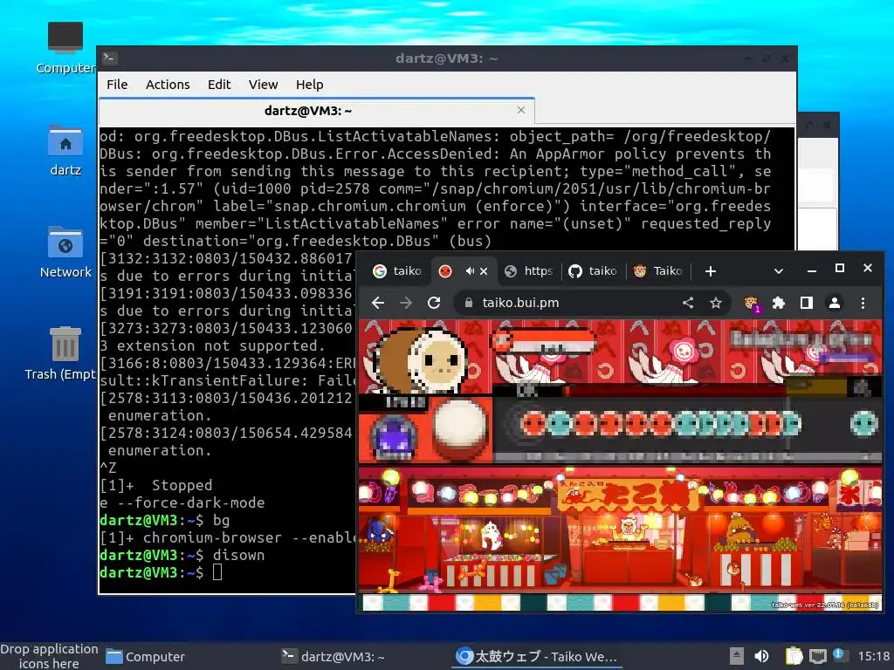Click the "disown" command text in the terminal
This screenshot has width=894, height=670.
(238, 555)
